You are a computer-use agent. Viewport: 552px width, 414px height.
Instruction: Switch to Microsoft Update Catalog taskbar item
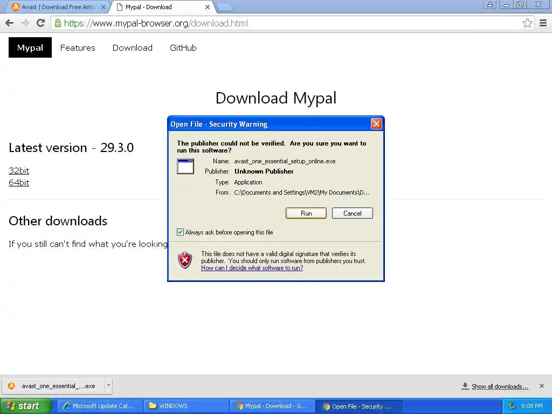(100, 406)
